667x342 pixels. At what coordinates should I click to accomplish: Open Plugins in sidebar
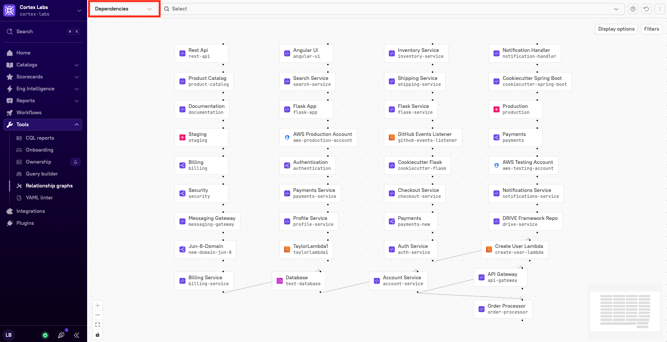pos(43,223)
